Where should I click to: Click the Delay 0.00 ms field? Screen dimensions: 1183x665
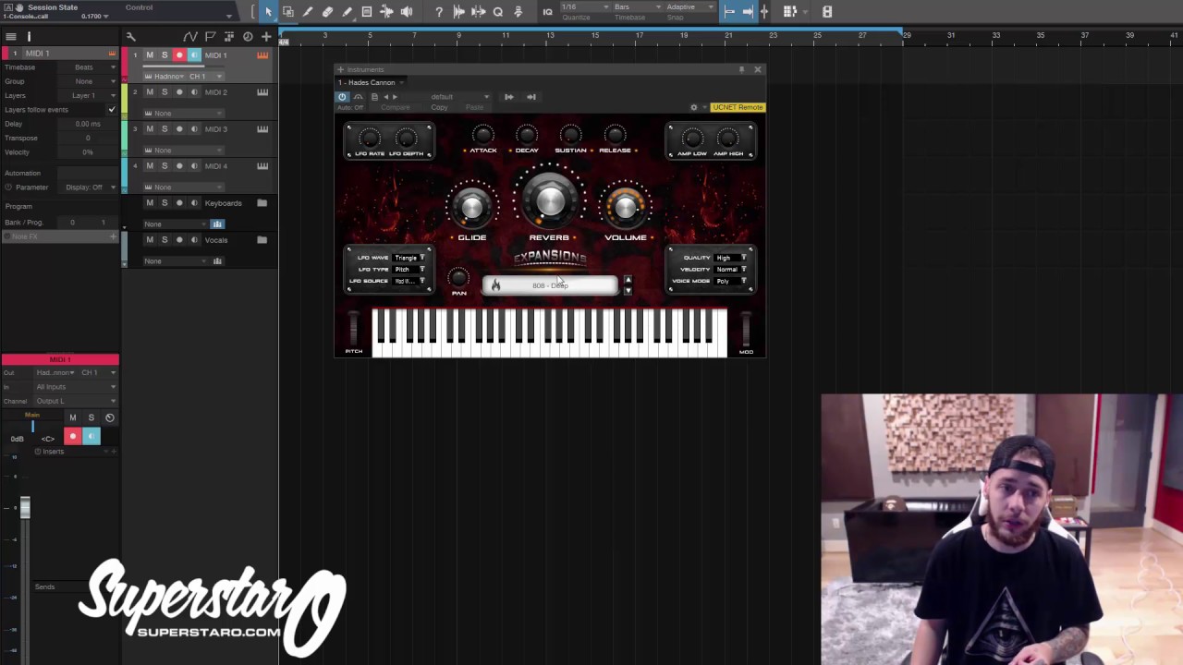tap(88, 124)
